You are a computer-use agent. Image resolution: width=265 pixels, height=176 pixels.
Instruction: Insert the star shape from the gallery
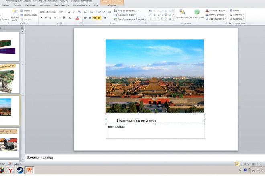(170, 19)
